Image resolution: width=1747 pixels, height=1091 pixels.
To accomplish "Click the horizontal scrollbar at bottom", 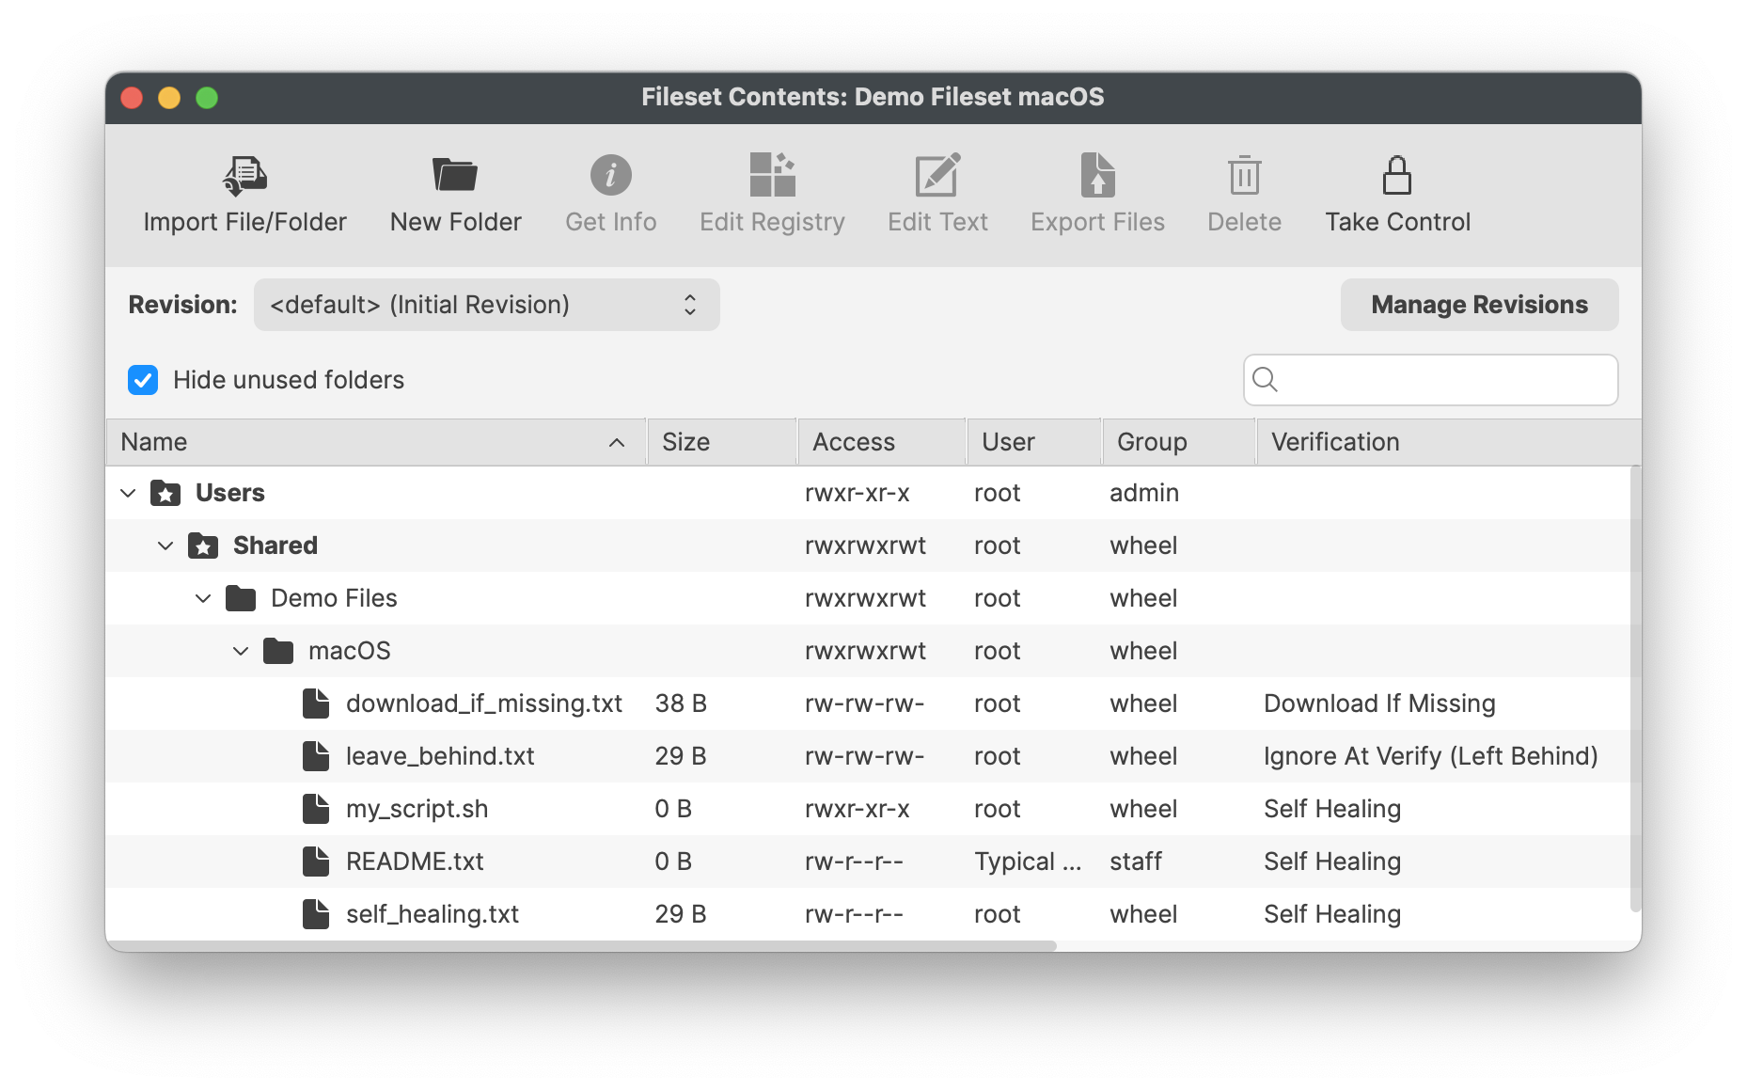I will 581,945.
